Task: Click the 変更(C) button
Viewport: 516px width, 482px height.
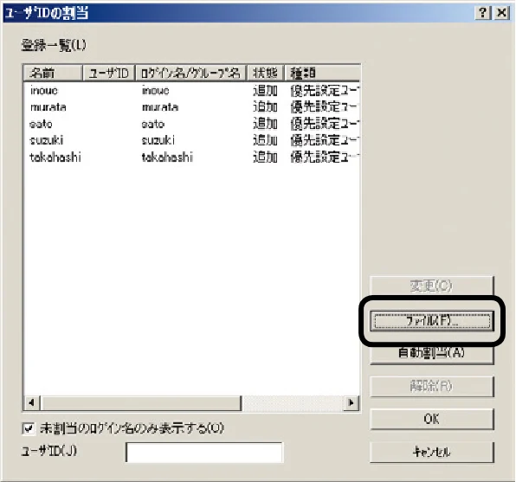Action: click(x=432, y=286)
